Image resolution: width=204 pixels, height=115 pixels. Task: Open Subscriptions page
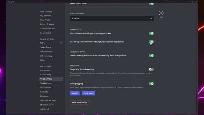46,52
